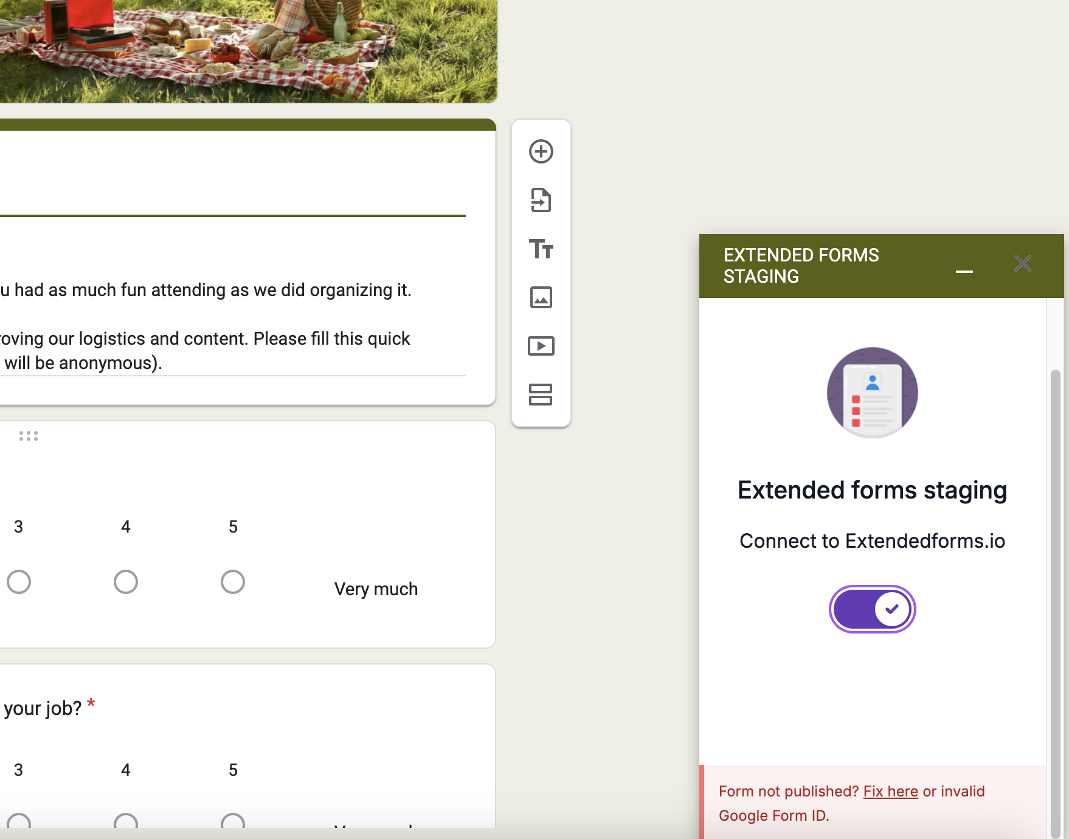Add a new question with the plus icon
1069x839 pixels.
(541, 151)
